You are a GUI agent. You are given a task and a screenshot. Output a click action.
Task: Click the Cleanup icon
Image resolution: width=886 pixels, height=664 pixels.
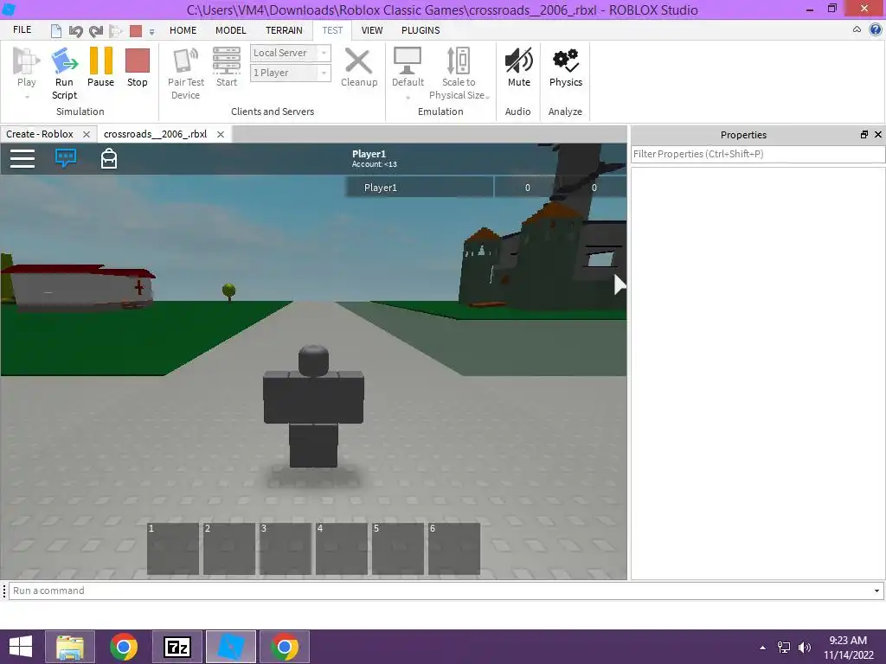coord(358,61)
